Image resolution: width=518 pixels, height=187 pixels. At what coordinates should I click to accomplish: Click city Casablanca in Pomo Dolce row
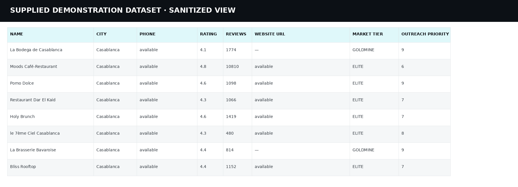click(108, 83)
